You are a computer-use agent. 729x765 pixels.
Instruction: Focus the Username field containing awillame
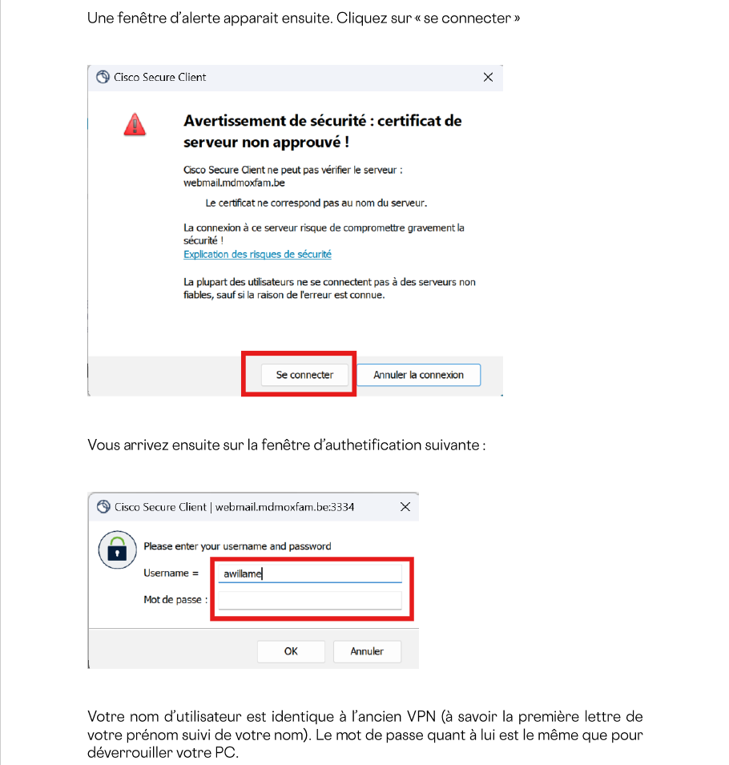[310, 574]
